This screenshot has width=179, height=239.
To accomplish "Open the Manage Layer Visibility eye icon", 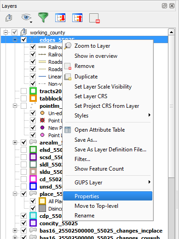I will 26,17.
